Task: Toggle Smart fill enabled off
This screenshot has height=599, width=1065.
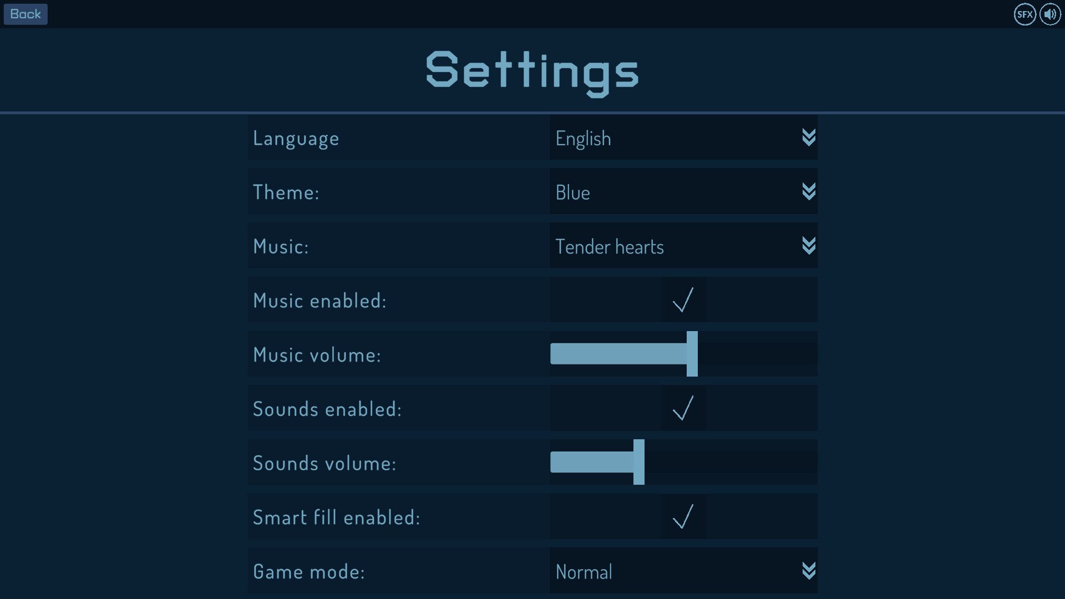Action: [x=683, y=517]
